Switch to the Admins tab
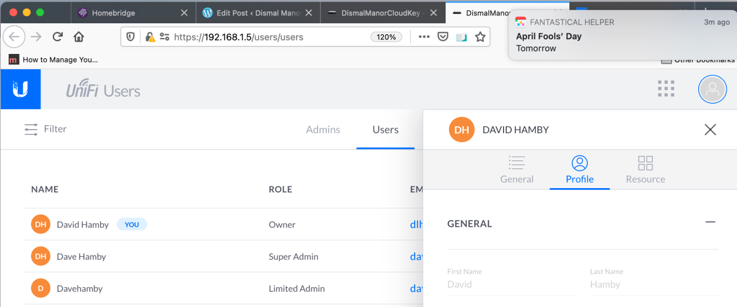 [323, 129]
